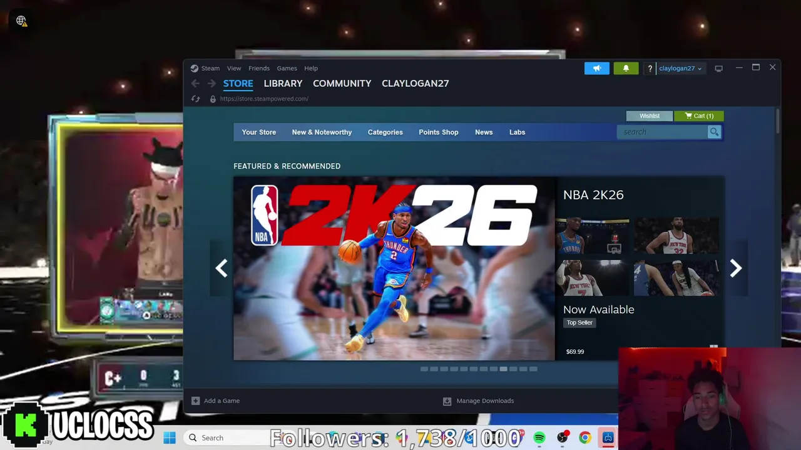
Task: Open Points Shop link
Action: [438, 132]
